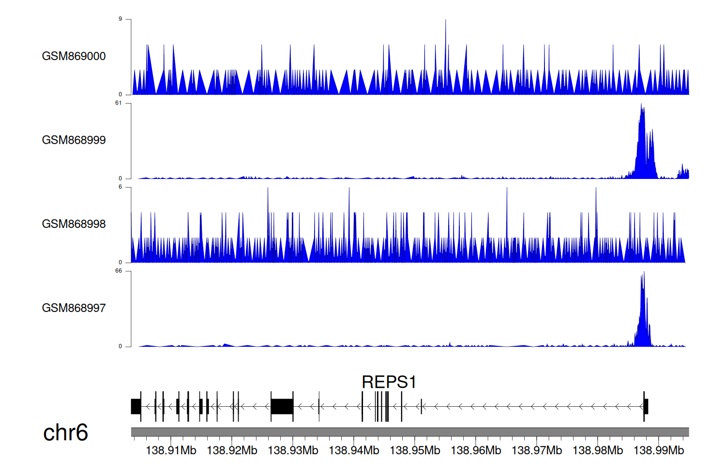Select the 138.91Mb axis tick label
Image resolution: width=726 pixels, height=474 pixels.
[x=171, y=450]
